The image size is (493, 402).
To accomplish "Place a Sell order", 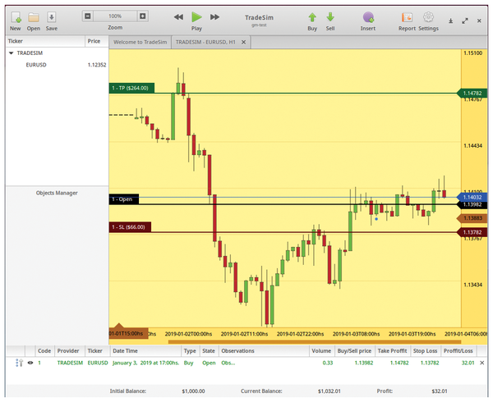I will tap(330, 21).
